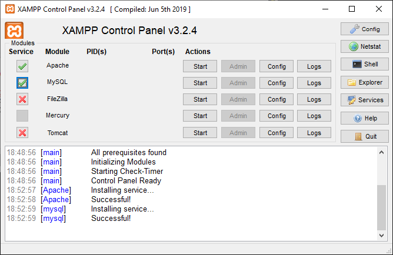This screenshot has height=255, width=393.
Task: Click the Tomcat module name label
Action: (58, 133)
